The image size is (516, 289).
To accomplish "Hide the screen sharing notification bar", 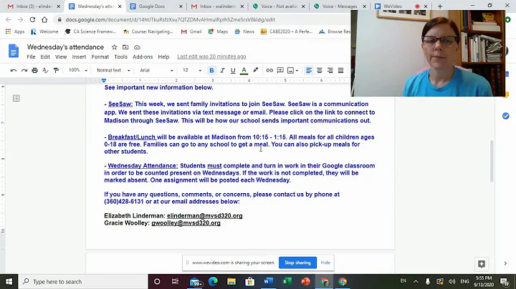I will pos(325,263).
